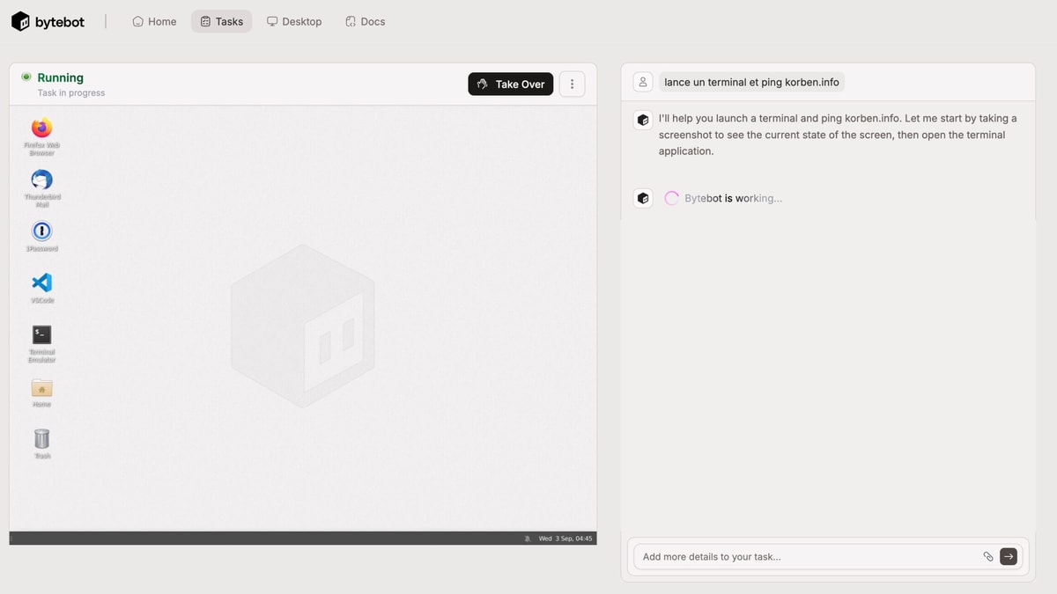The width and height of the screenshot is (1057, 594).
Task: Open Thunderbird Mail desktop icon
Action: 41,180
